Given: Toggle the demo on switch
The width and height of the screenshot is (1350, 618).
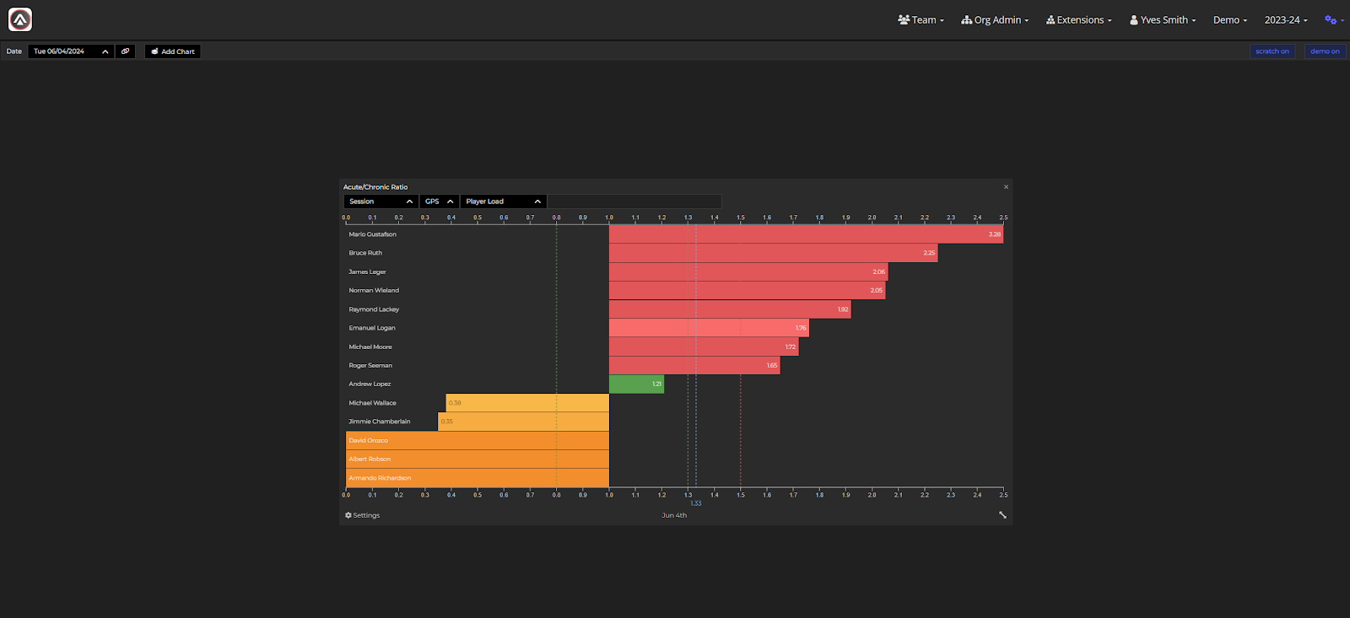Looking at the screenshot, I should click(1325, 51).
